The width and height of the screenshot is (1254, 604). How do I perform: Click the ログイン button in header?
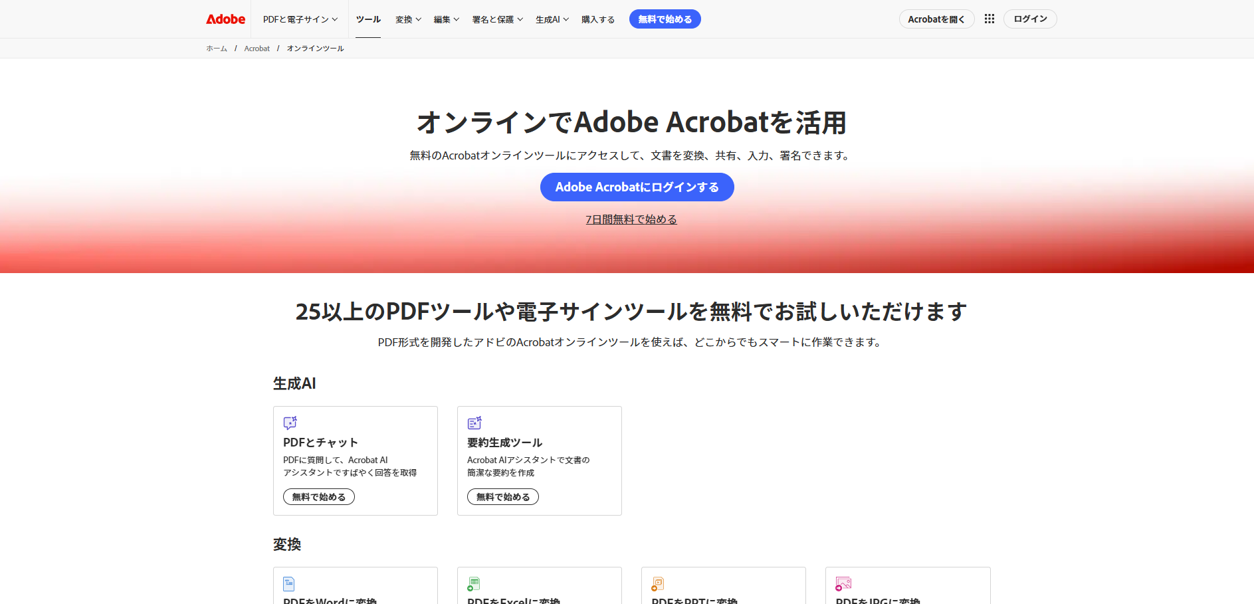[x=1029, y=19]
